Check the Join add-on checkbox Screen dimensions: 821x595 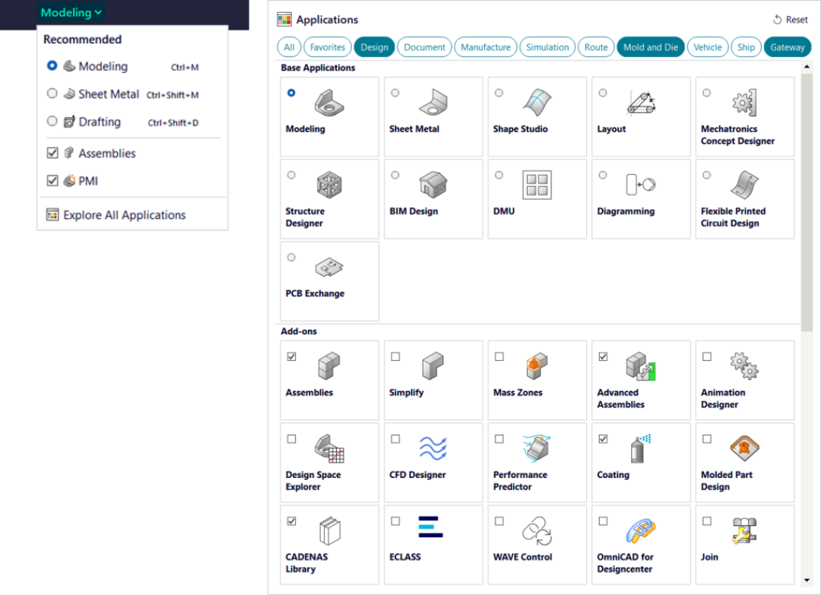pos(707,521)
